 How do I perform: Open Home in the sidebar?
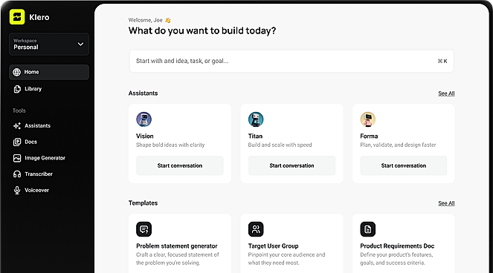tap(49, 72)
